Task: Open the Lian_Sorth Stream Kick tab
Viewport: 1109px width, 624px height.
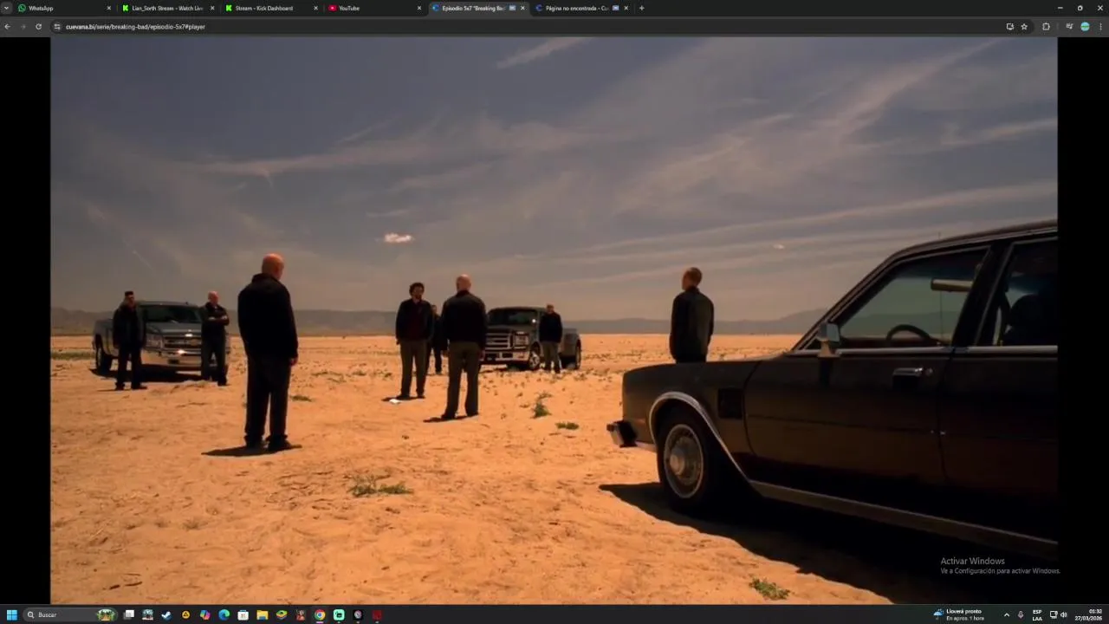Action: (167, 8)
